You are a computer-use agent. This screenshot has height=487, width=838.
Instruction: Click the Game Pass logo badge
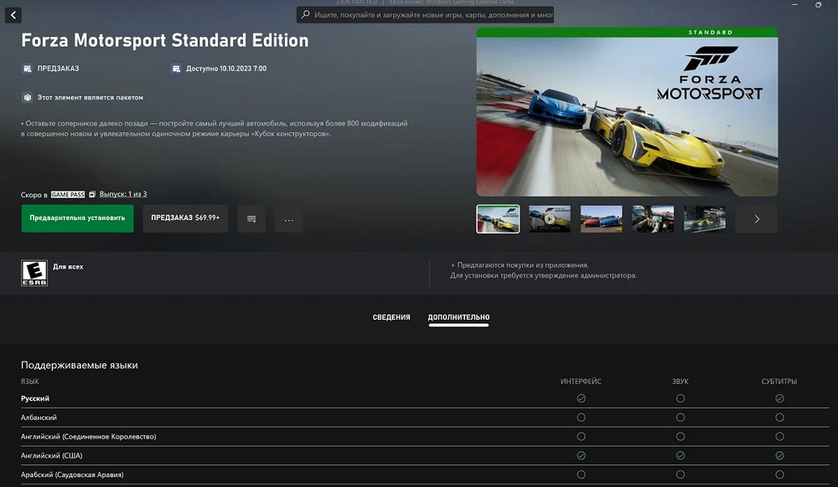coord(67,194)
